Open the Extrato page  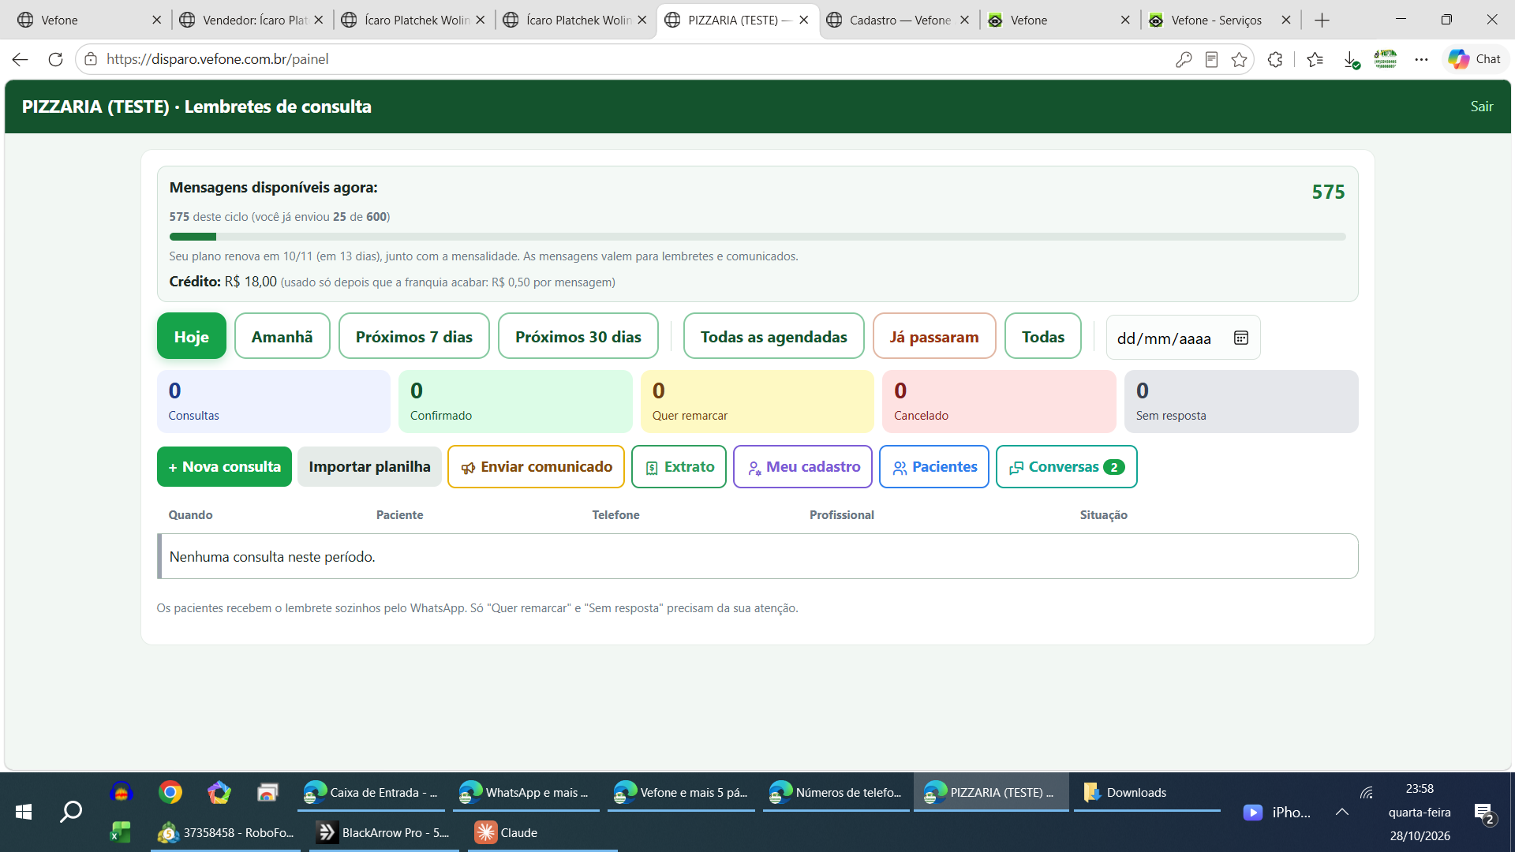click(679, 466)
